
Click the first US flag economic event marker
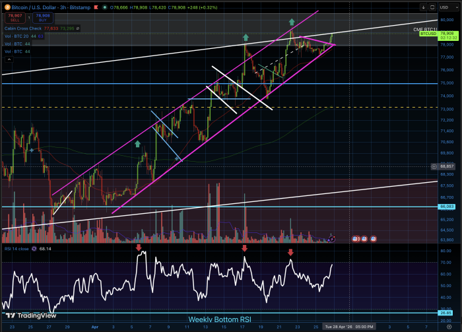pyautogui.click(x=356, y=238)
